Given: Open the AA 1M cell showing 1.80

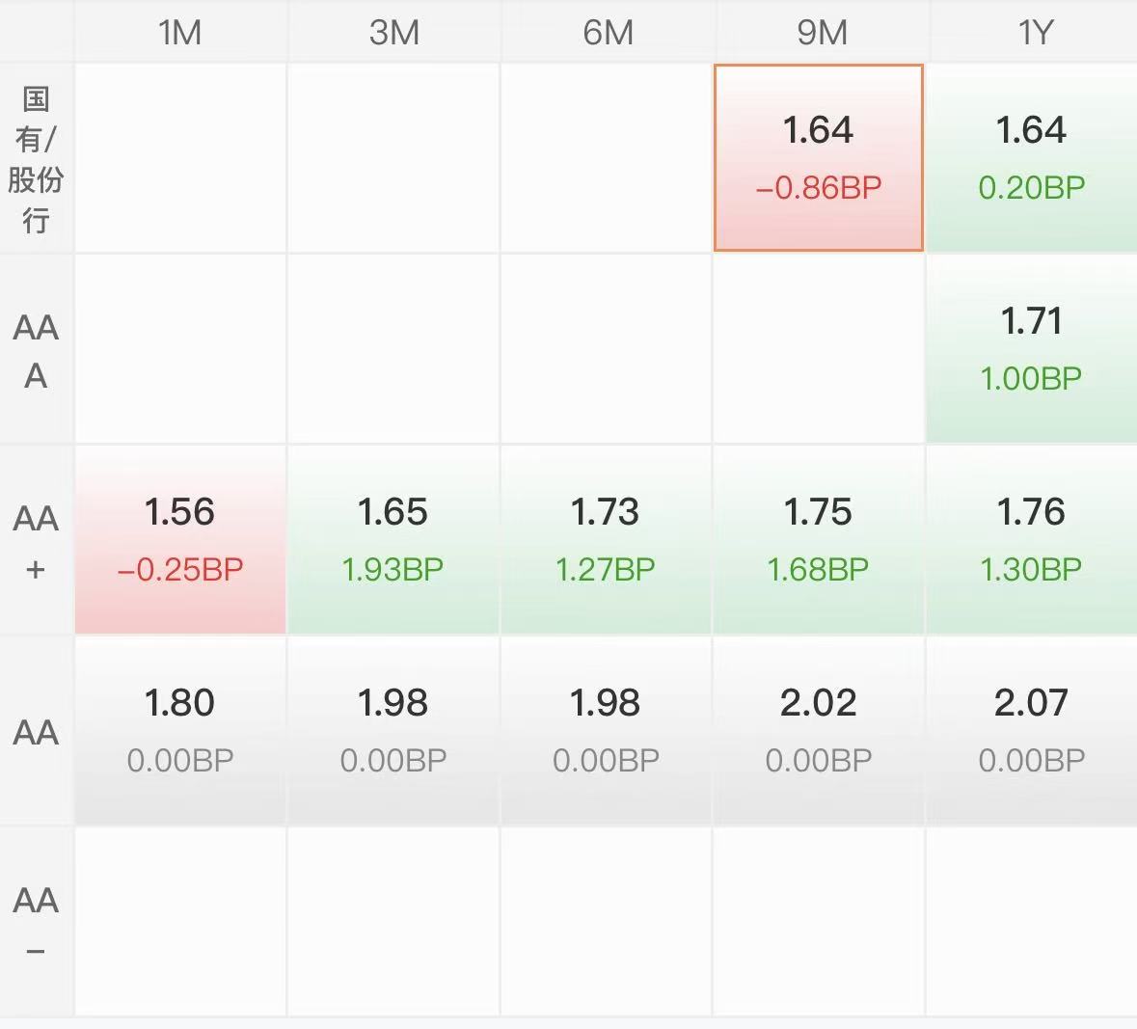Looking at the screenshot, I should [180, 730].
